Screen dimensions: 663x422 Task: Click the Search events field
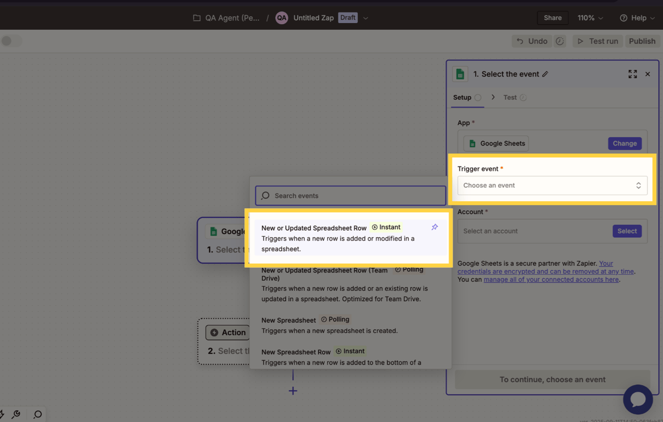coord(350,196)
